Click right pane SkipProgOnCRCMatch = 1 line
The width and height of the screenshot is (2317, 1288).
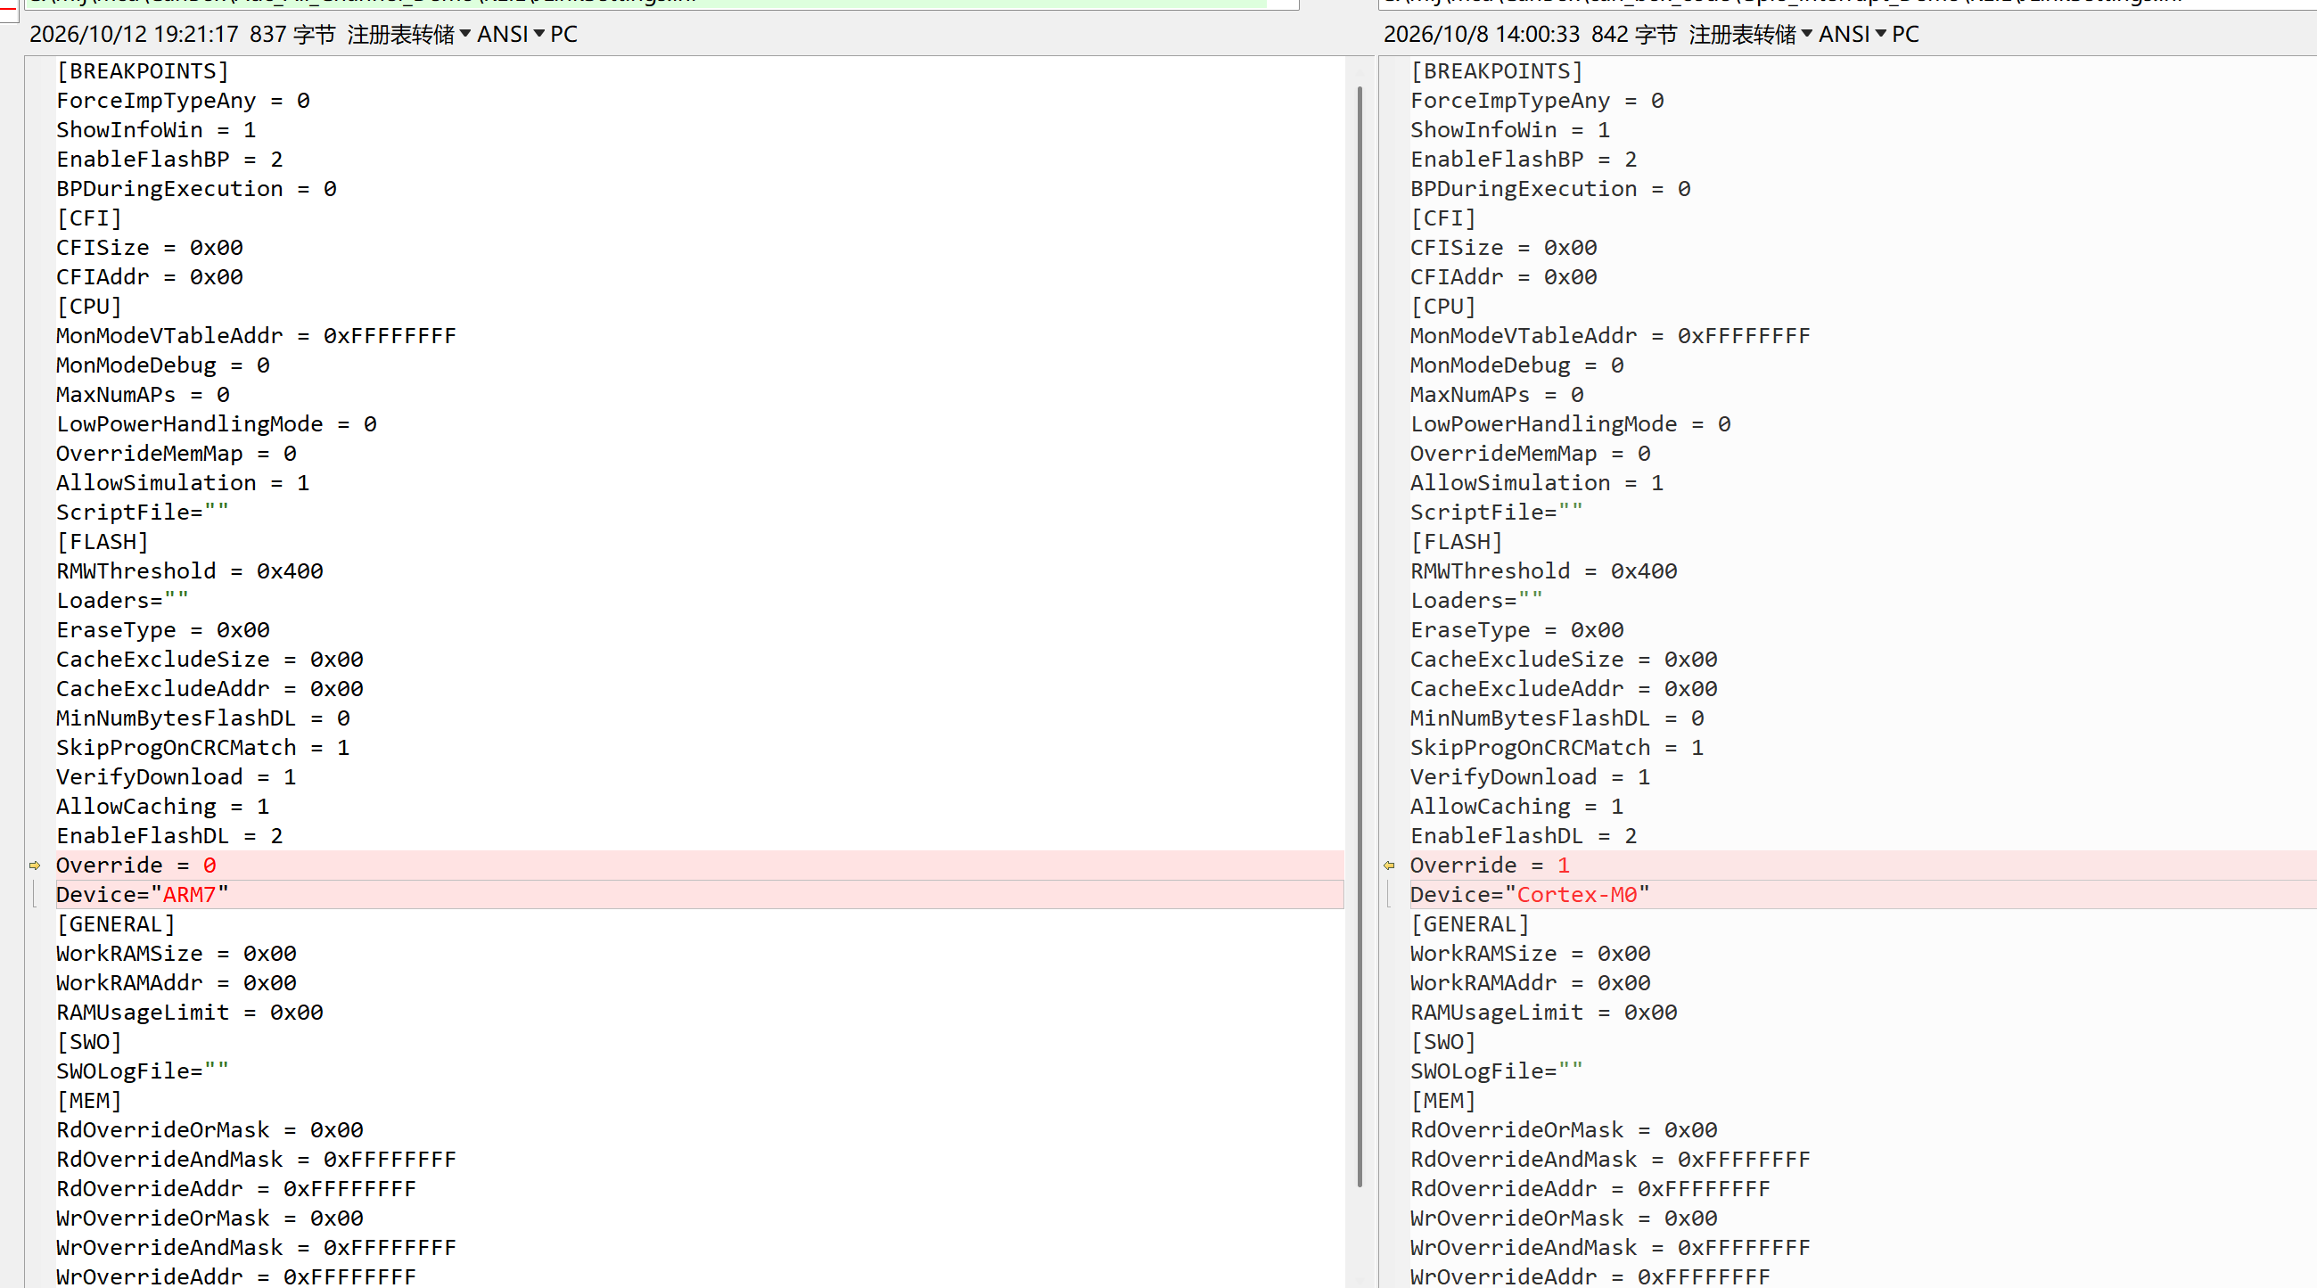1557,748
